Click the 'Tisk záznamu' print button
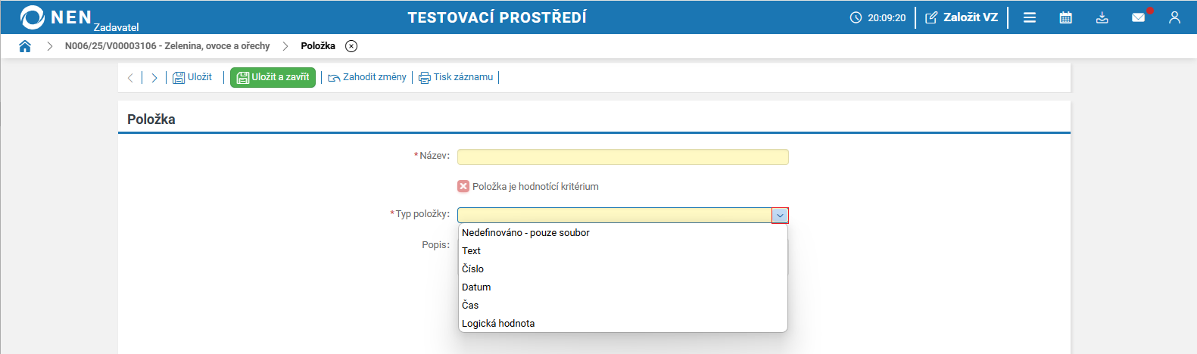The height and width of the screenshot is (354, 1197). click(456, 77)
